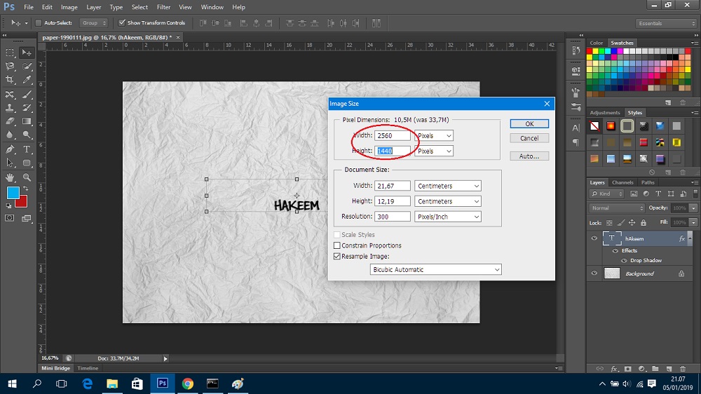Image resolution: width=701 pixels, height=394 pixels.
Task: Click the Auto... button
Action: point(529,156)
